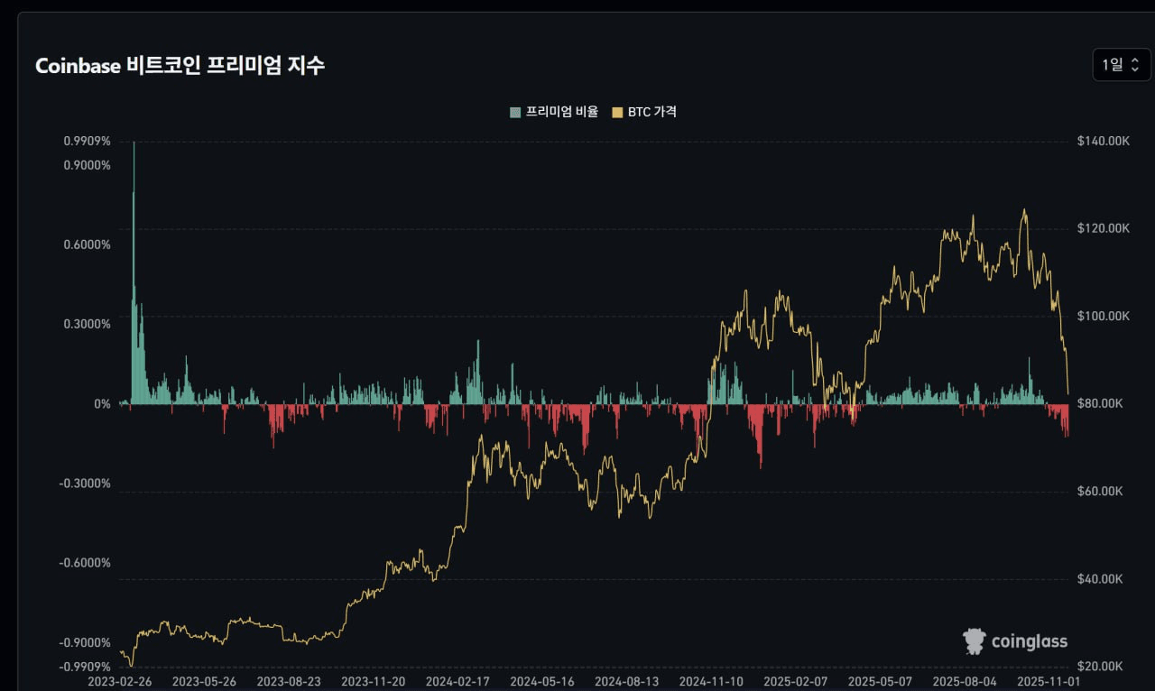
Task: Click the tallest green premium spike near 2023-02-26
Action: coord(134,180)
